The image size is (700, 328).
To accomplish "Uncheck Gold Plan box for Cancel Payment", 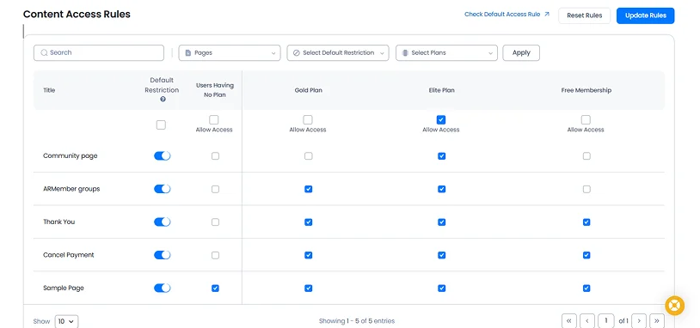I will click(x=308, y=255).
